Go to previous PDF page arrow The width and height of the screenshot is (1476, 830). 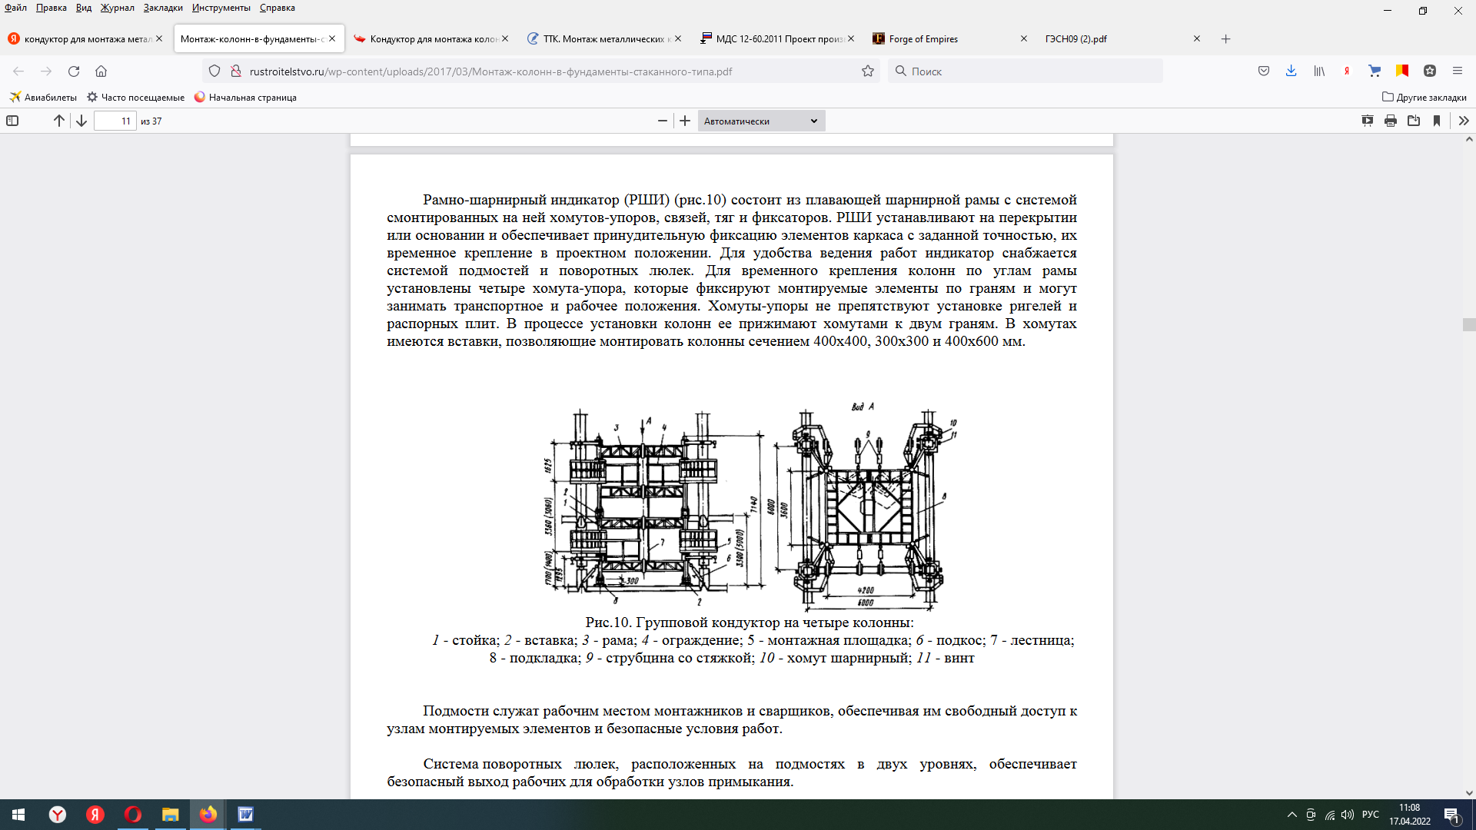[58, 121]
